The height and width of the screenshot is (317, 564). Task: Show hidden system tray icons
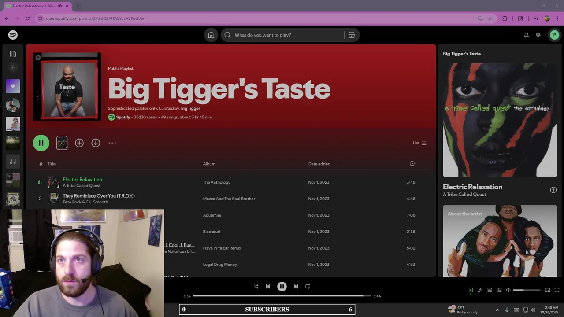point(497,310)
